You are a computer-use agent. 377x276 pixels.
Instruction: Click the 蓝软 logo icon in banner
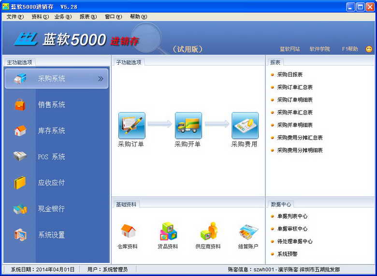26,39
